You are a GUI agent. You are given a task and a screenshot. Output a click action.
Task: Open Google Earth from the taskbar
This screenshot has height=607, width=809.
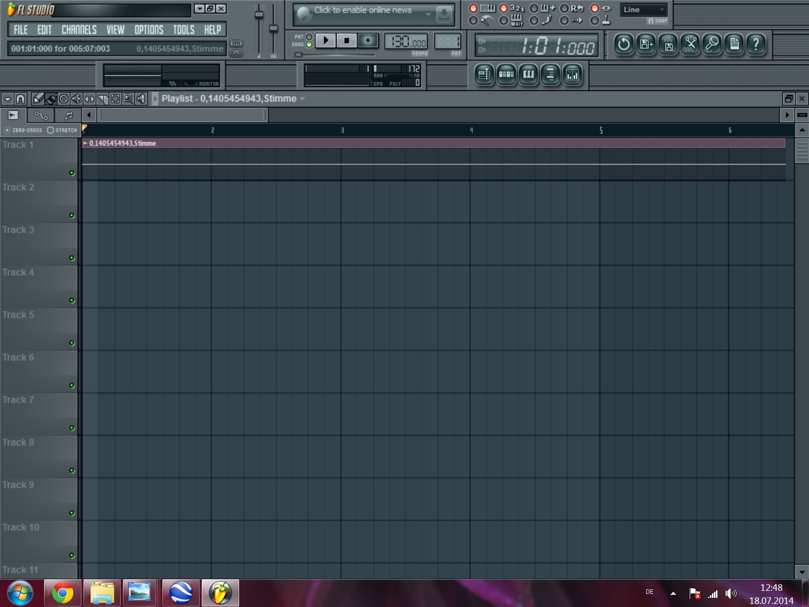pos(181,593)
